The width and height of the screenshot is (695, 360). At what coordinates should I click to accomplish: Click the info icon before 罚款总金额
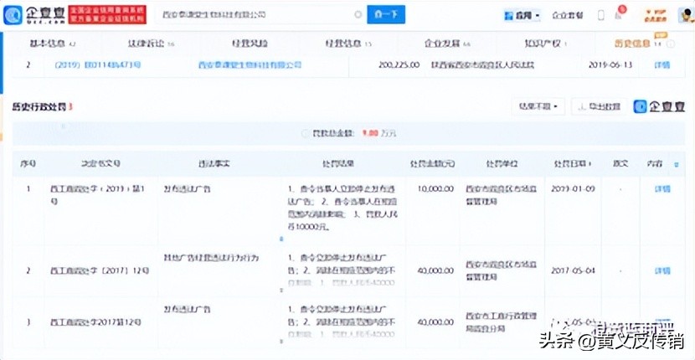pyautogui.click(x=305, y=133)
